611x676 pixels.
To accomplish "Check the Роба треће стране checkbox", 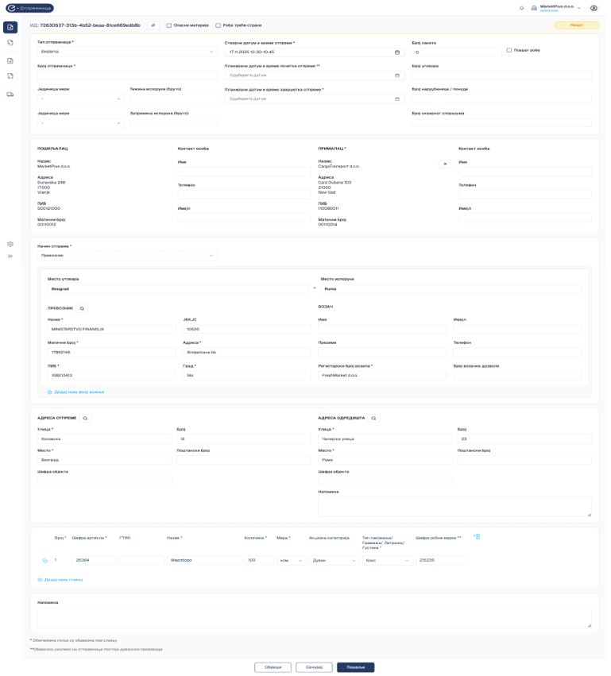I will (218, 25).
